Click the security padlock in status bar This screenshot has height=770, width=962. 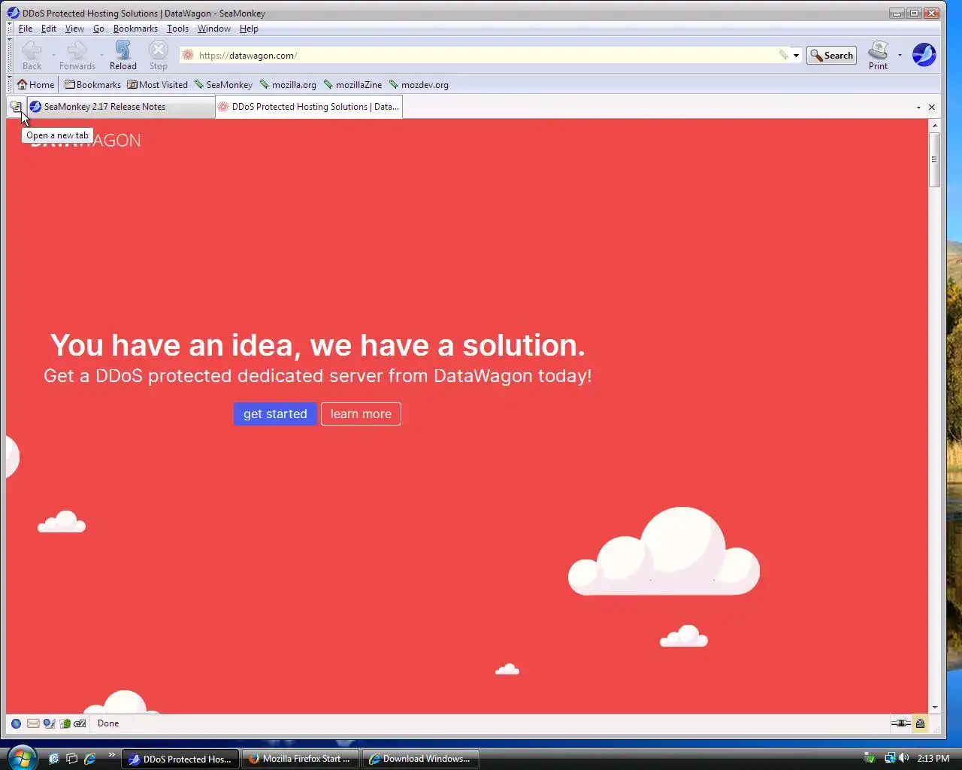920,723
